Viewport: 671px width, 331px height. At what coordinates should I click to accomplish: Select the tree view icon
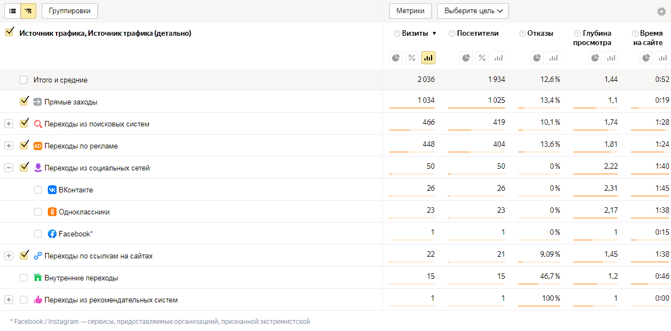(28, 11)
